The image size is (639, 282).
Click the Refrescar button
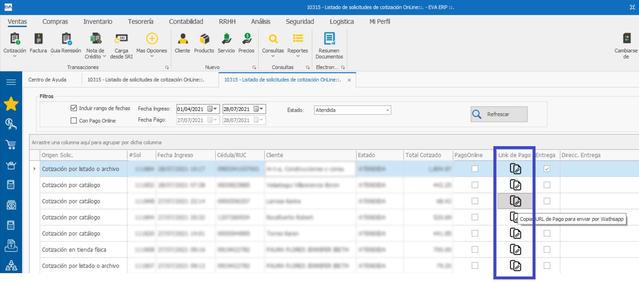[x=499, y=114]
